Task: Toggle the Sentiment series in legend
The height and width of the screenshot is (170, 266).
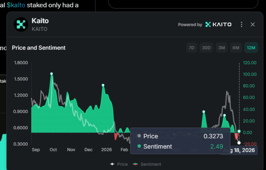Action: [x=147, y=164]
